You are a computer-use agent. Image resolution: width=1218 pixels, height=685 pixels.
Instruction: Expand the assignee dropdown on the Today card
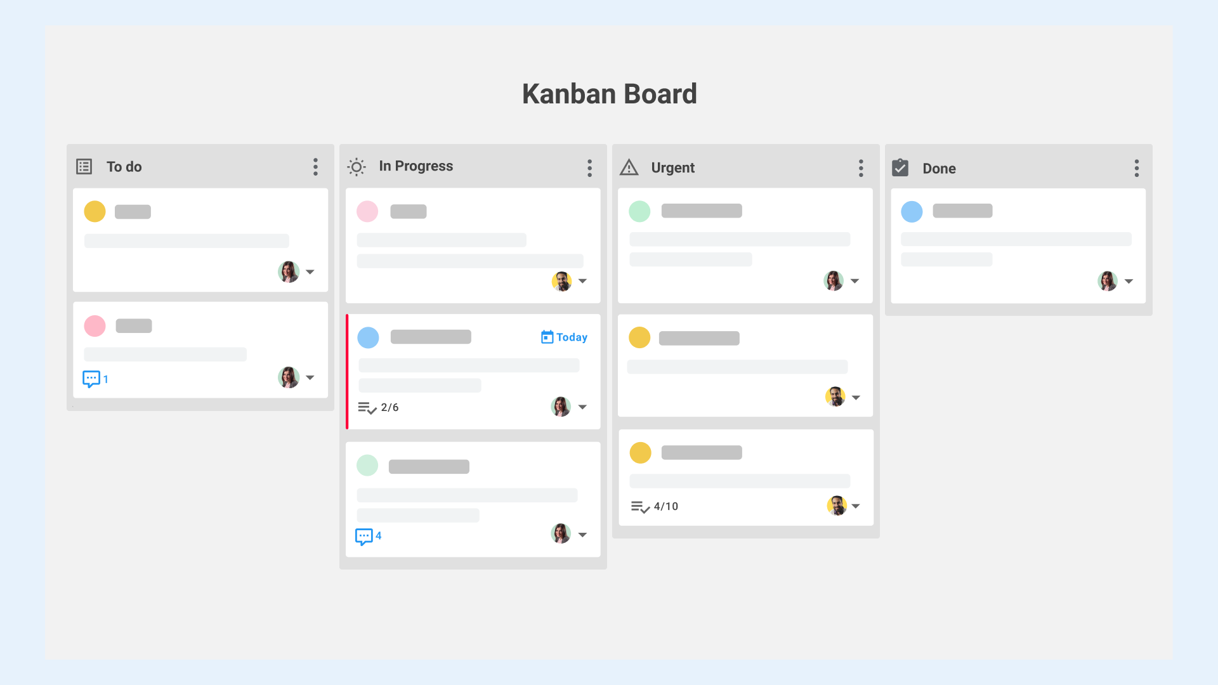584,407
